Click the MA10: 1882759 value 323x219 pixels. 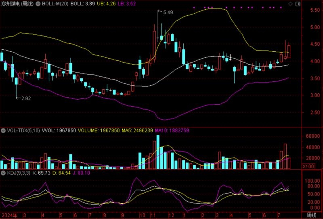[x=172, y=131]
